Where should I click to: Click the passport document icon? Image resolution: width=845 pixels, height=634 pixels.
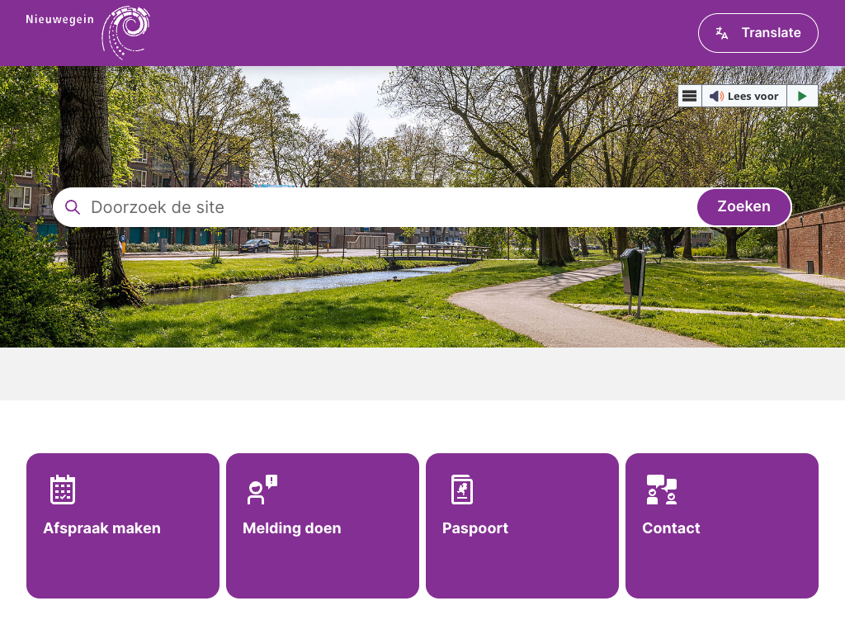coord(462,490)
